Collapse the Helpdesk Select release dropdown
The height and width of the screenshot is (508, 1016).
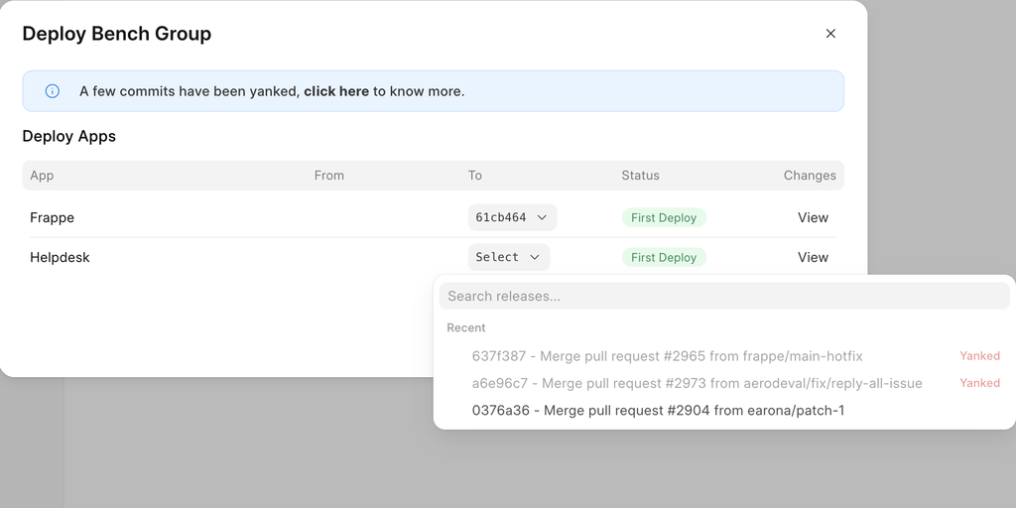(509, 257)
